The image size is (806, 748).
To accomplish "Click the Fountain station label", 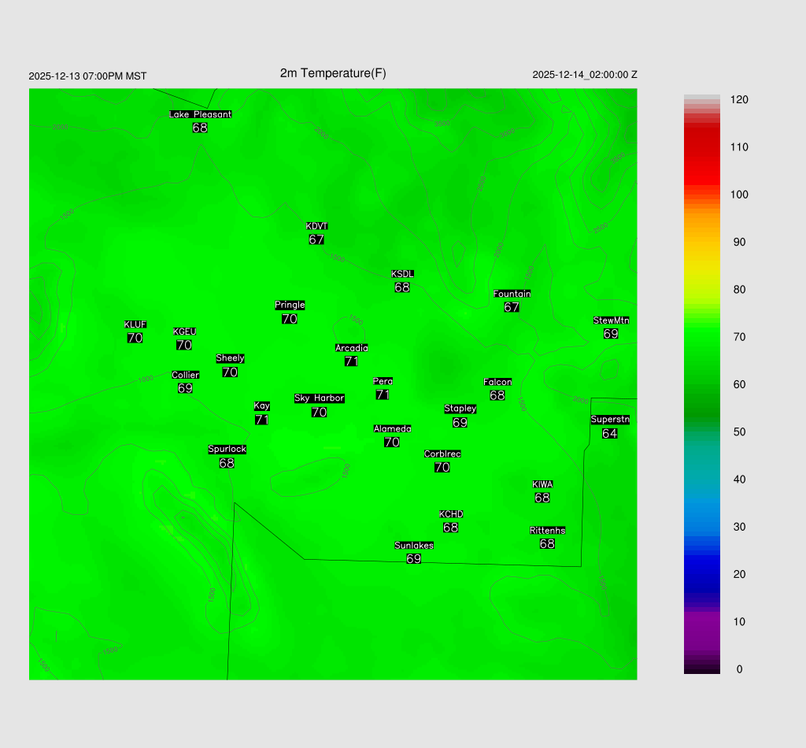I will tap(512, 294).
